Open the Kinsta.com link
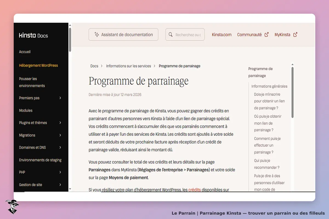 pyautogui.click(x=222, y=35)
